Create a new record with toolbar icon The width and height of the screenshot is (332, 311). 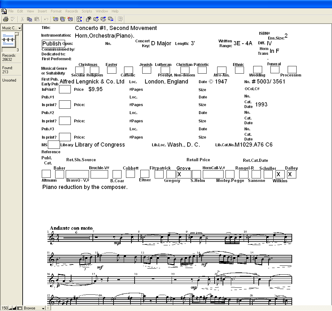pos(55,19)
